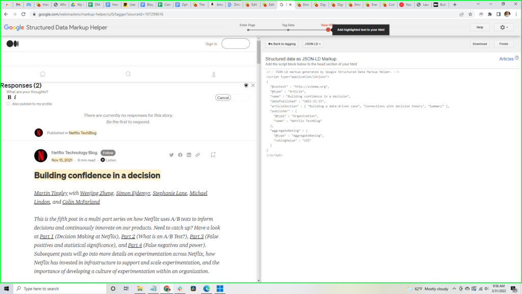Share the article via Twitter icon
Image resolution: width=522 pixels, height=294 pixels.
coord(171,155)
